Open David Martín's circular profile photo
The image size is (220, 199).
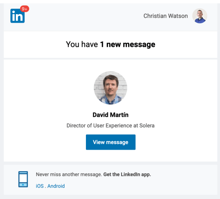[x=110, y=88]
